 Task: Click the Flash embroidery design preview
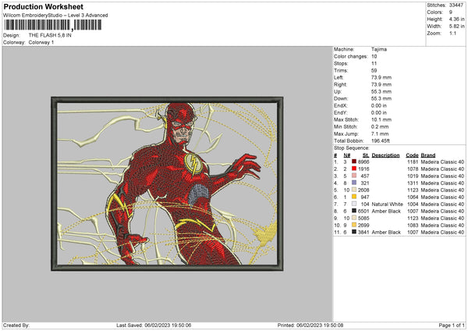(x=167, y=183)
